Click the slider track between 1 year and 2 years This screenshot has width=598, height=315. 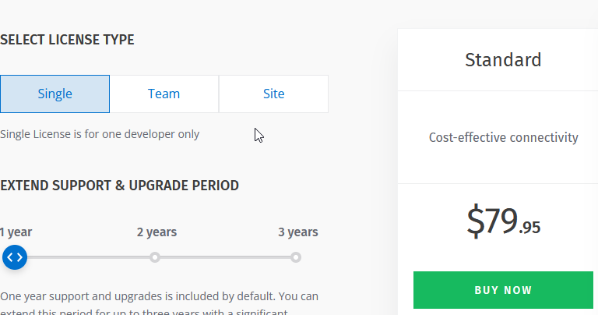pos(86,257)
